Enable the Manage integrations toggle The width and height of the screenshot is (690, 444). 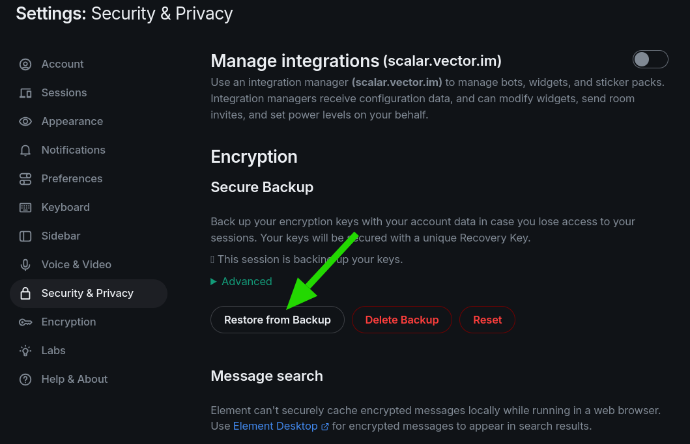650,59
